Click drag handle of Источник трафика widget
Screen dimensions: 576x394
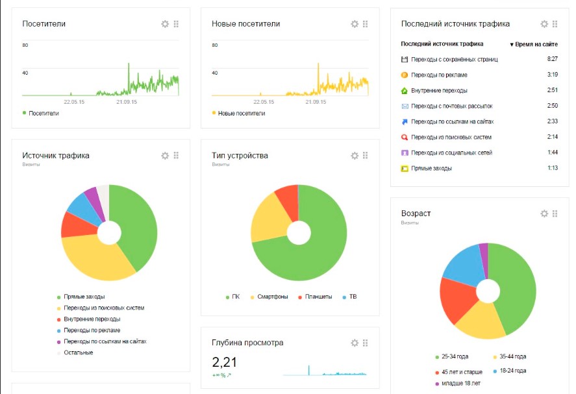pyautogui.click(x=177, y=156)
